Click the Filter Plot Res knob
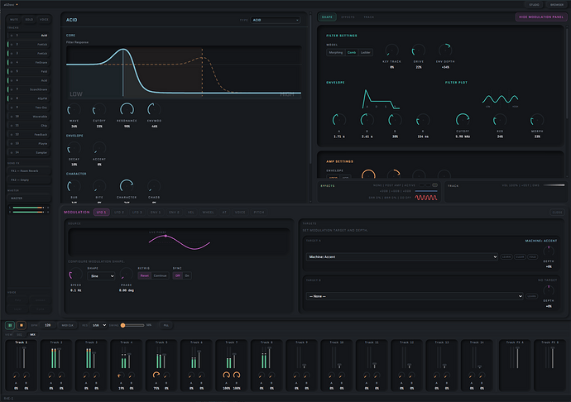Screen dimensions: 571x402 500,120
